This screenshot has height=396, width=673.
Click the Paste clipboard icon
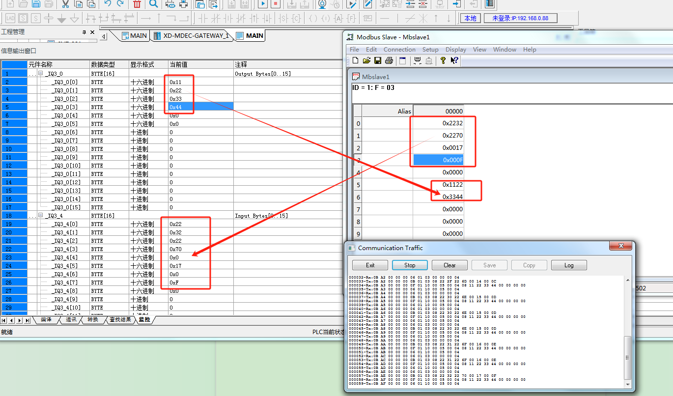tap(91, 4)
